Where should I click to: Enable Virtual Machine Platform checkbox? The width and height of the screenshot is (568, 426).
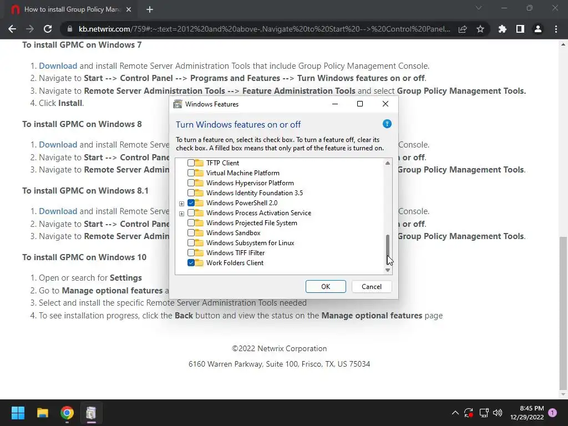coord(191,173)
